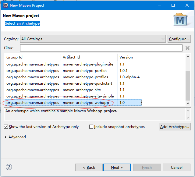Viewport: 195px width, 177px height.
Task: Click the Configure... button
Action: pos(179,39)
